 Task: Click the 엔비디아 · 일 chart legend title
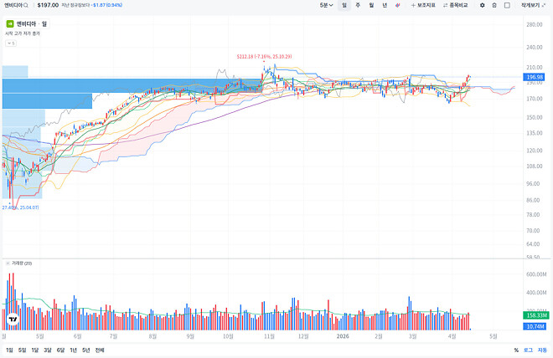[32, 24]
